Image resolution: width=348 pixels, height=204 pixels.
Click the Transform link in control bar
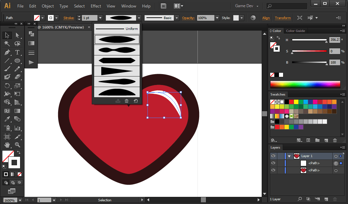pos(283,18)
